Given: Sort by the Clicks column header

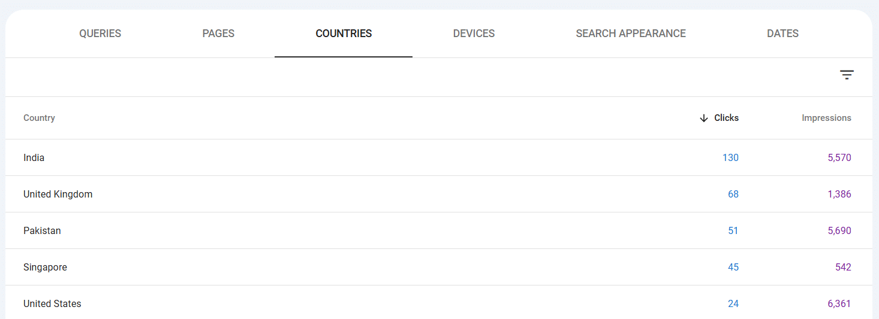Looking at the screenshot, I should pos(726,118).
